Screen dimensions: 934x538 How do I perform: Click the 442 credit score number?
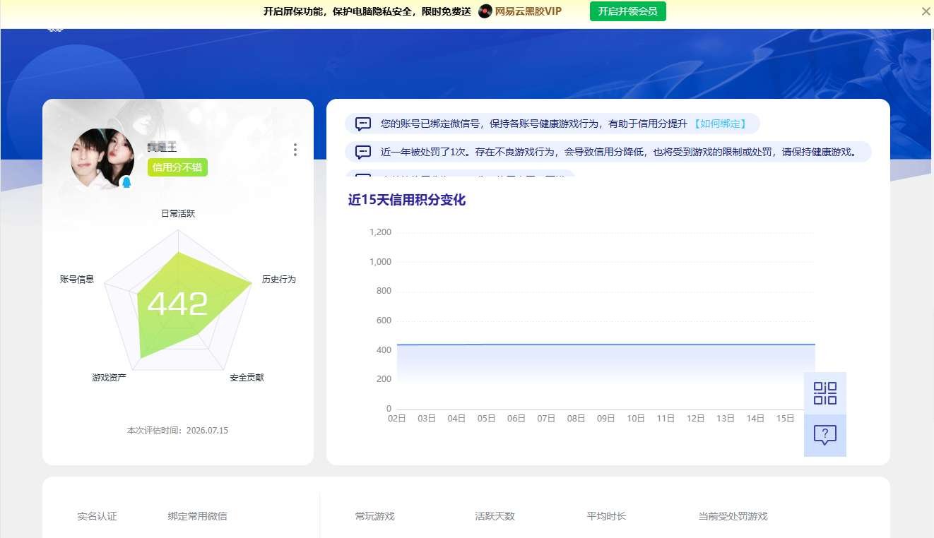point(177,304)
